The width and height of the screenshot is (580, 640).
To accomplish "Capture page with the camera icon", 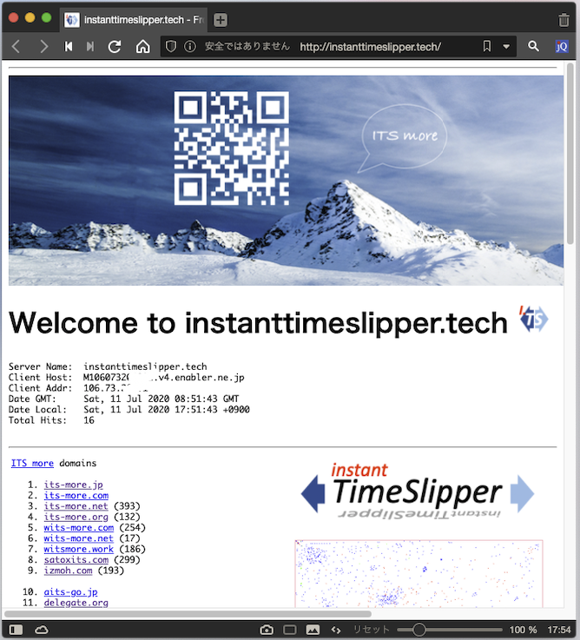I will pyautogui.click(x=267, y=629).
